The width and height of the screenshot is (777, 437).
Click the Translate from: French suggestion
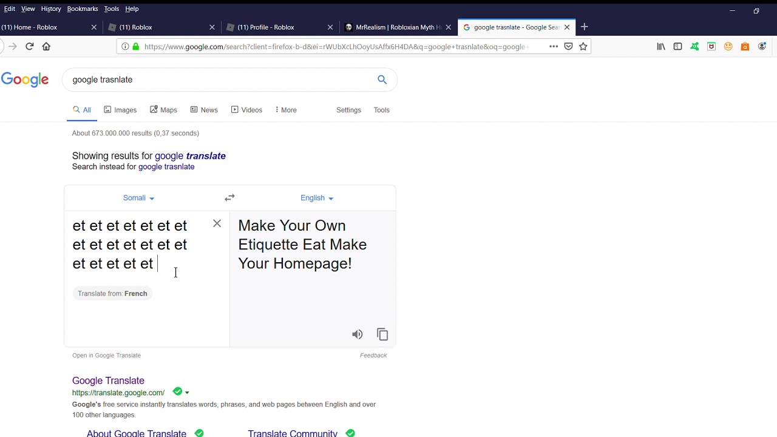tap(112, 294)
